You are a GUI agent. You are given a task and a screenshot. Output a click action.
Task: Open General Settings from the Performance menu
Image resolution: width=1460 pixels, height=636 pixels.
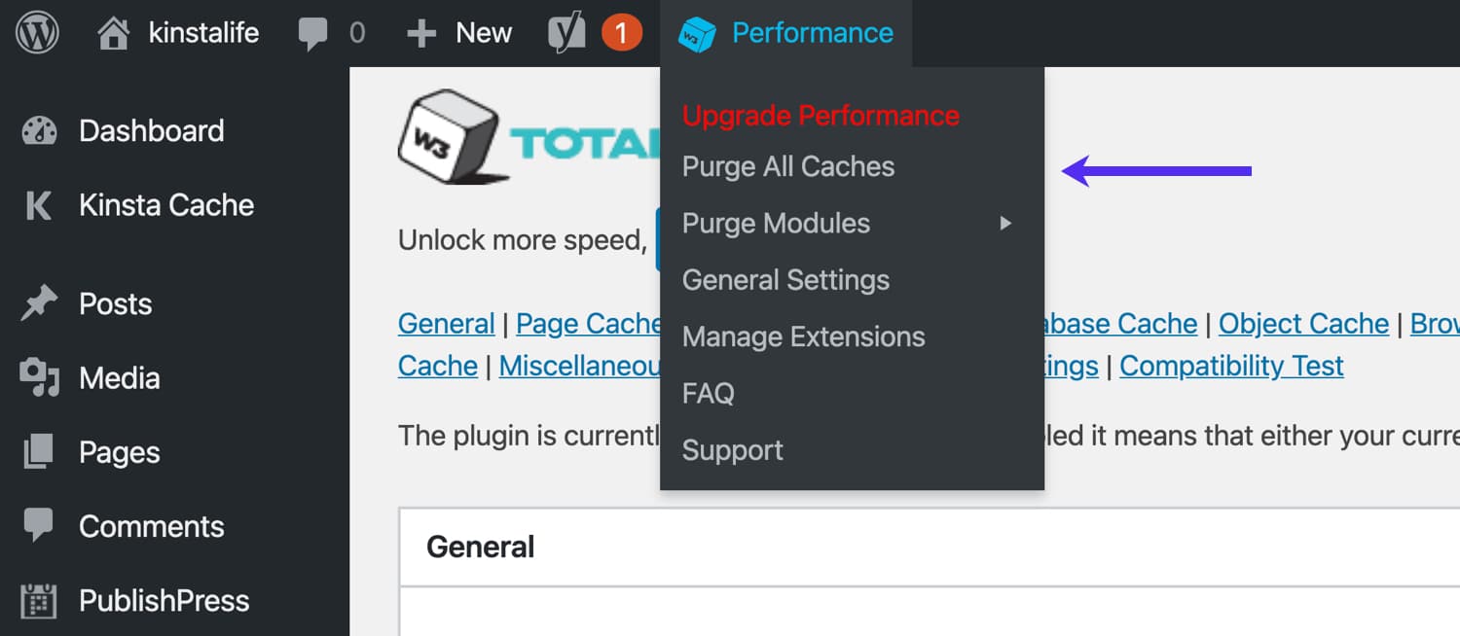pyautogui.click(x=786, y=279)
